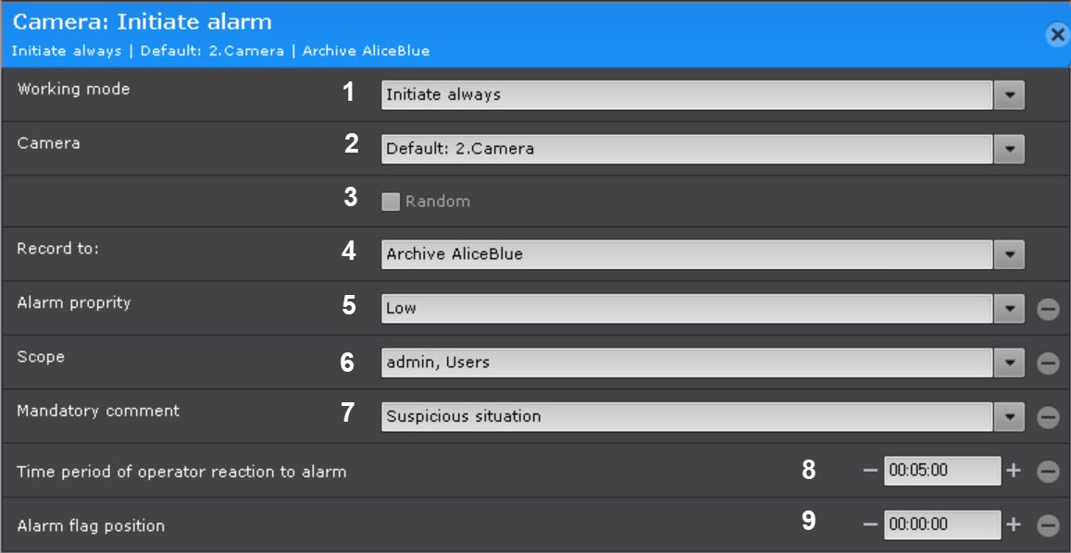Image resolution: width=1071 pixels, height=553 pixels.
Task: Decrease operator reaction time with minus
Action: (869, 471)
